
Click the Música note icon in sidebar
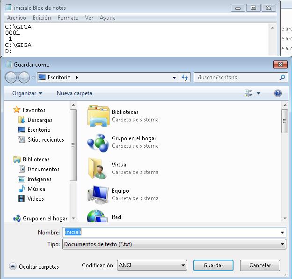coord(22,189)
